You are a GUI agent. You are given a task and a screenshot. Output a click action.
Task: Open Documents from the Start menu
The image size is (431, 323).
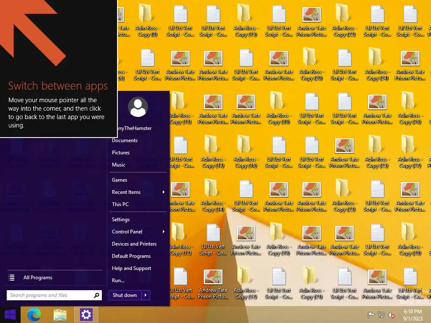pyautogui.click(x=125, y=140)
